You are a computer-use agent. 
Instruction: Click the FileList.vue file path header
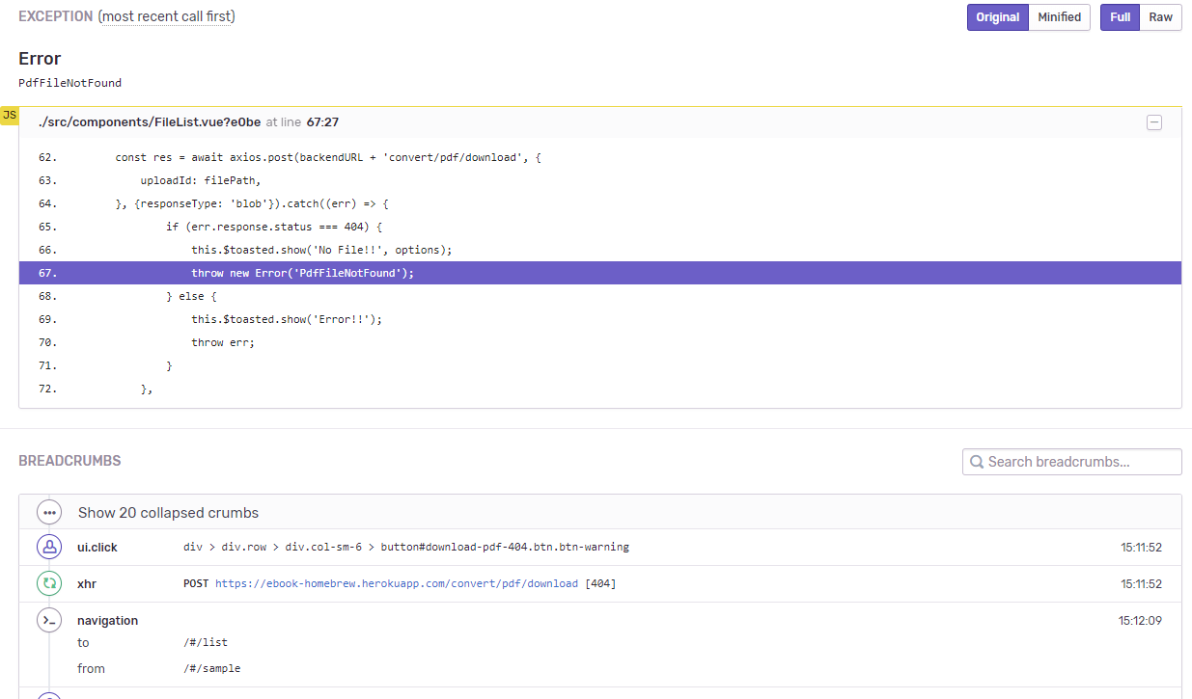coord(149,122)
